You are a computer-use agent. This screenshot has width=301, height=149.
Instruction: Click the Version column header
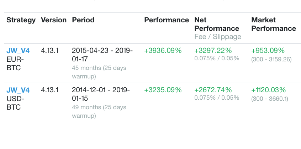[54, 20]
